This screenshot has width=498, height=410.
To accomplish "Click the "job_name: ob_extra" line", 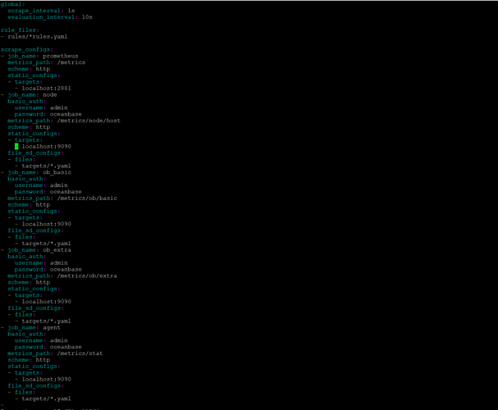I will click(x=39, y=250).
